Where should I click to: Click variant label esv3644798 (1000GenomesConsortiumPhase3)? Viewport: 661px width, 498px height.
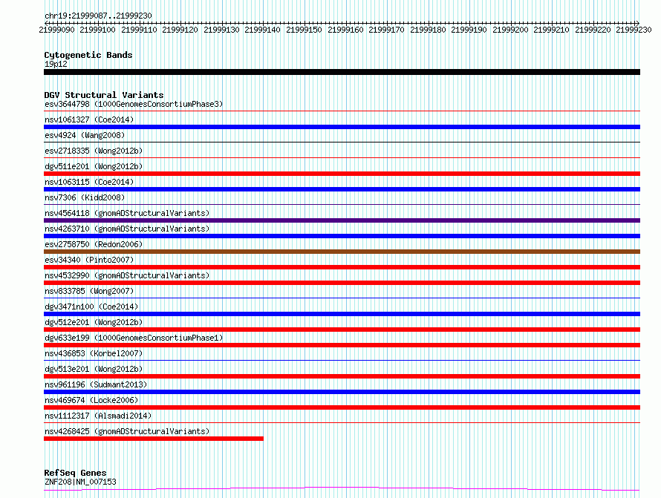pos(134,104)
